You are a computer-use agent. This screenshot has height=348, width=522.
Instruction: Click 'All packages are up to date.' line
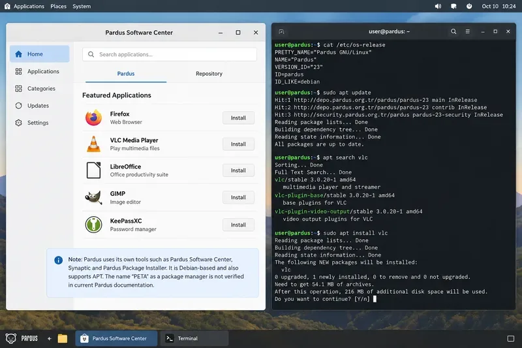tap(319, 144)
